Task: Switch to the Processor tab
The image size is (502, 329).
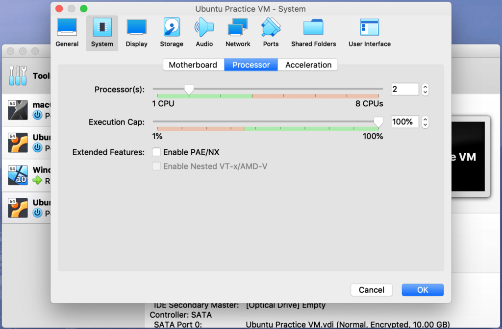Action: [251, 65]
